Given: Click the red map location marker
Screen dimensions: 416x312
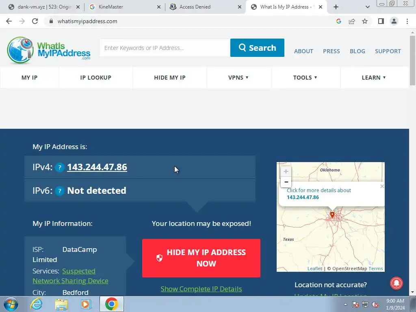Looking at the screenshot, I should 332,214.
